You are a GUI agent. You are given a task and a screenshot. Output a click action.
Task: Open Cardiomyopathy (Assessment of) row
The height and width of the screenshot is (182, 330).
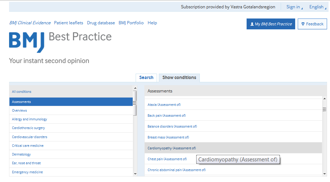234,148
